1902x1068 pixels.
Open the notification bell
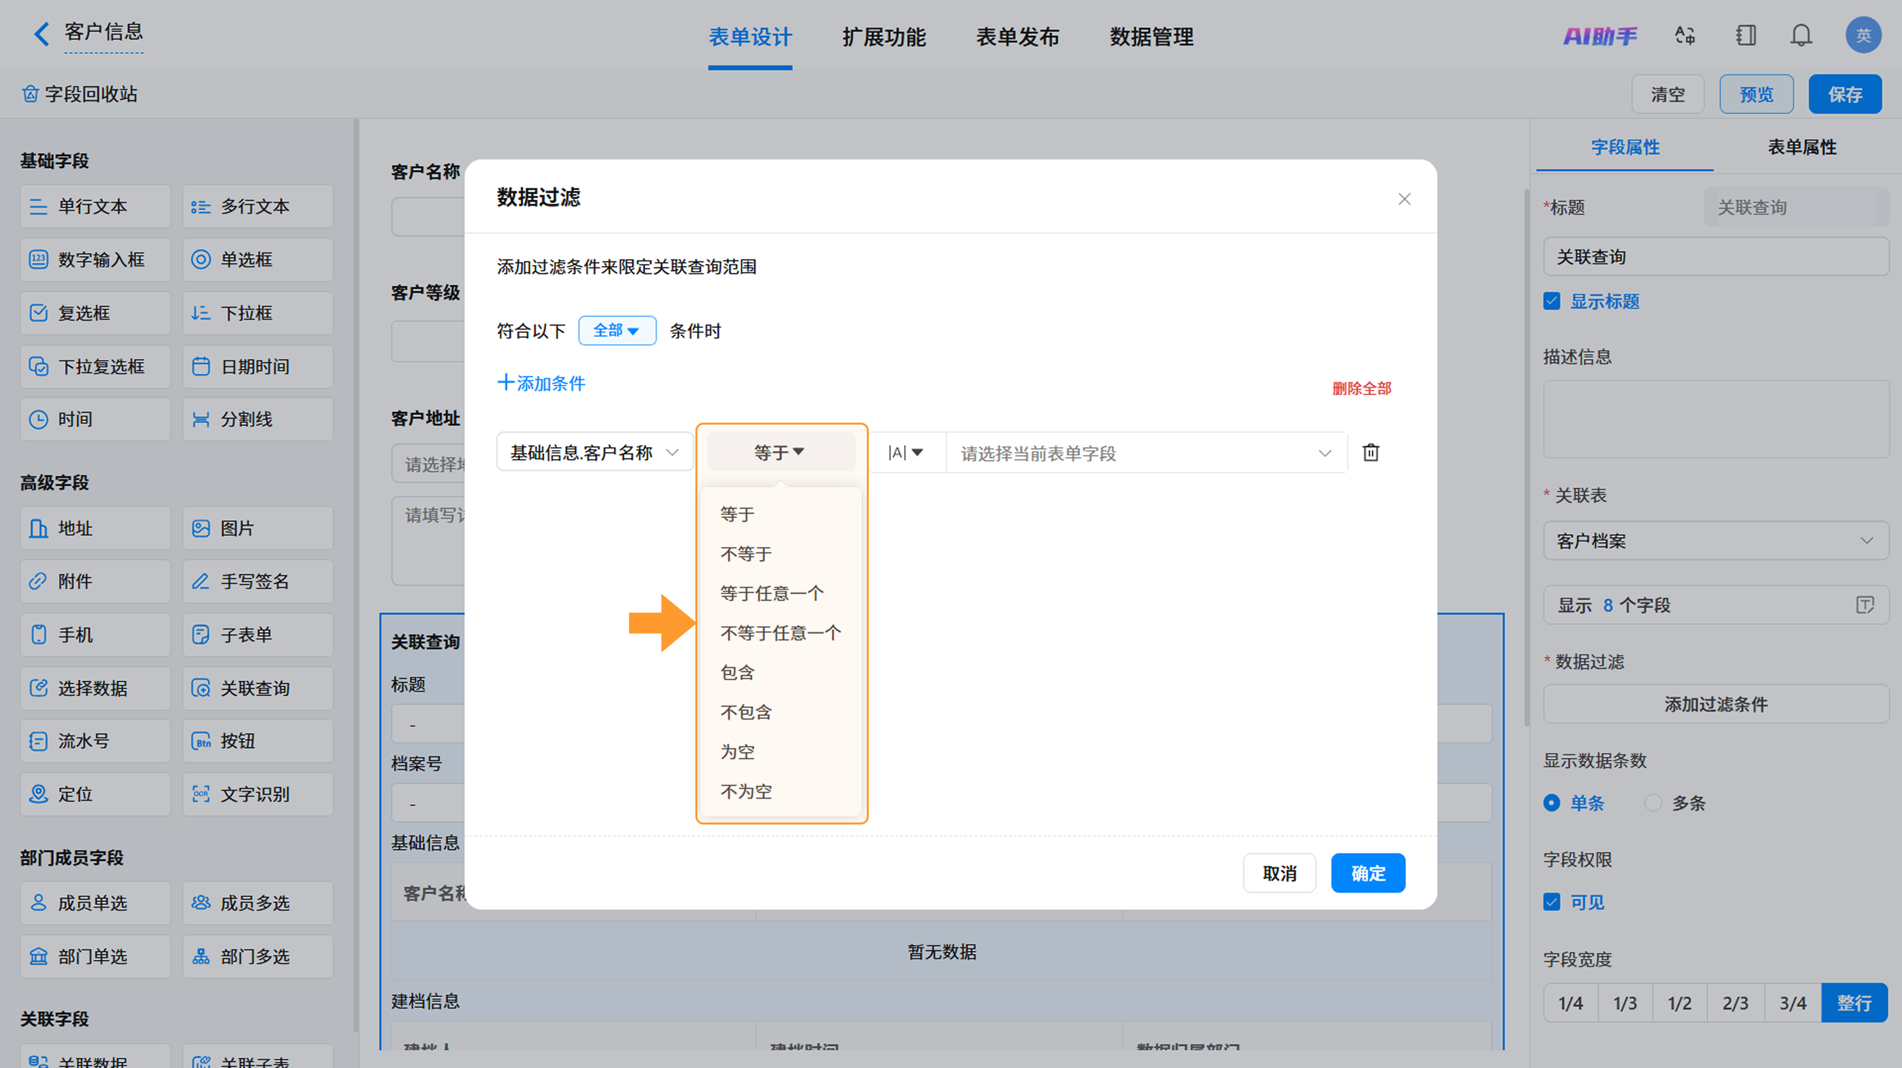pyautogui.click(x=1801, y=36)
